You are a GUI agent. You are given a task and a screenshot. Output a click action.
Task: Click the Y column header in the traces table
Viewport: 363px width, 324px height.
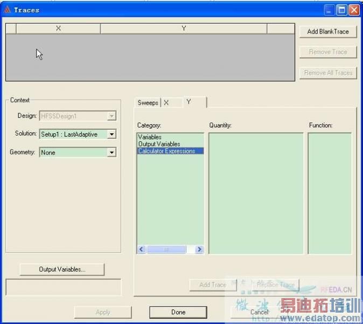coord(184,29)
